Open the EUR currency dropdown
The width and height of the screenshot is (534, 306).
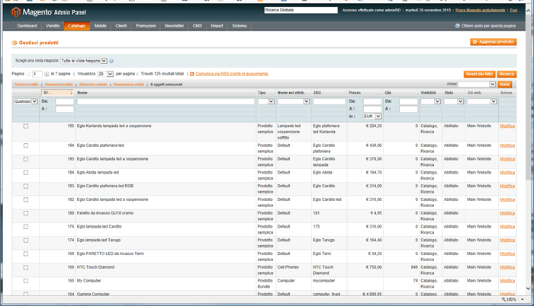[x=372, y=116]
